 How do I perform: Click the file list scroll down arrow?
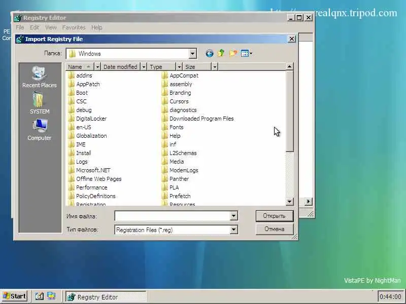(x=289, y=201)
